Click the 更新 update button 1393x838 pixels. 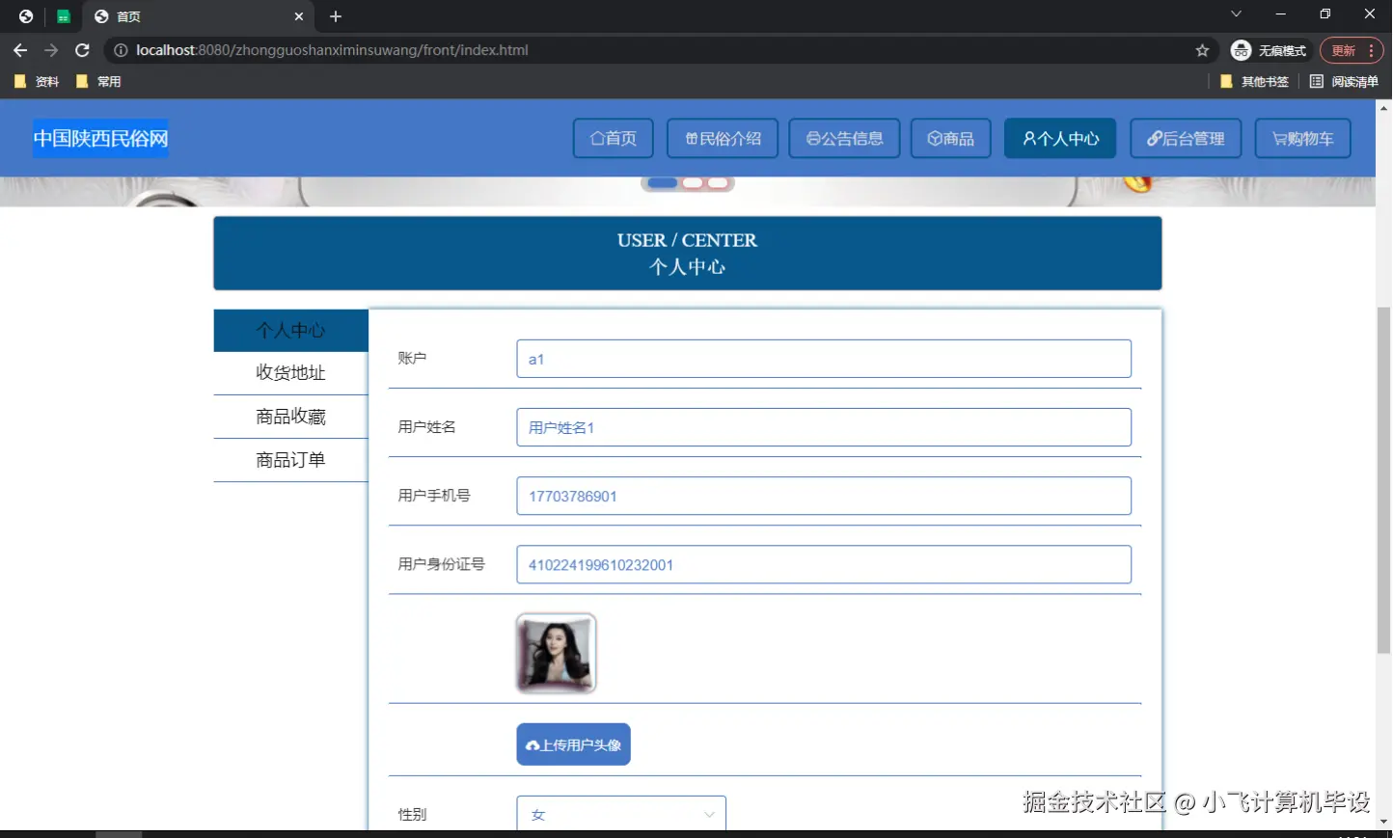click(1344, 50)
